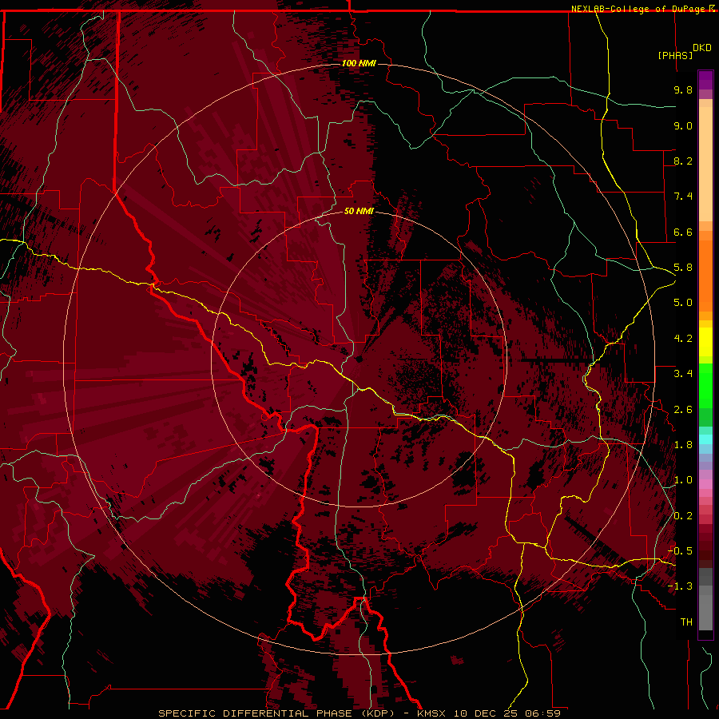Click the 3.4 value on color scale

point(683,374)
